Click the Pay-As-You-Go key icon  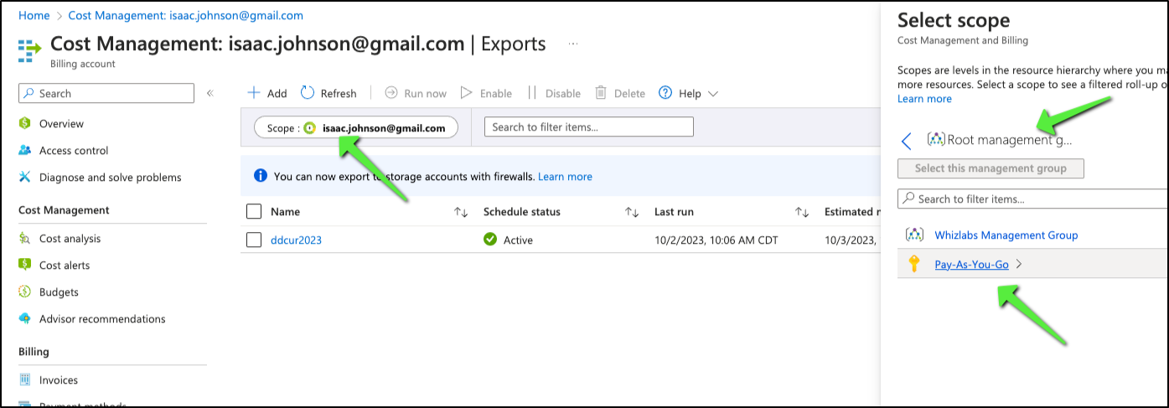(x=914, y=265)
